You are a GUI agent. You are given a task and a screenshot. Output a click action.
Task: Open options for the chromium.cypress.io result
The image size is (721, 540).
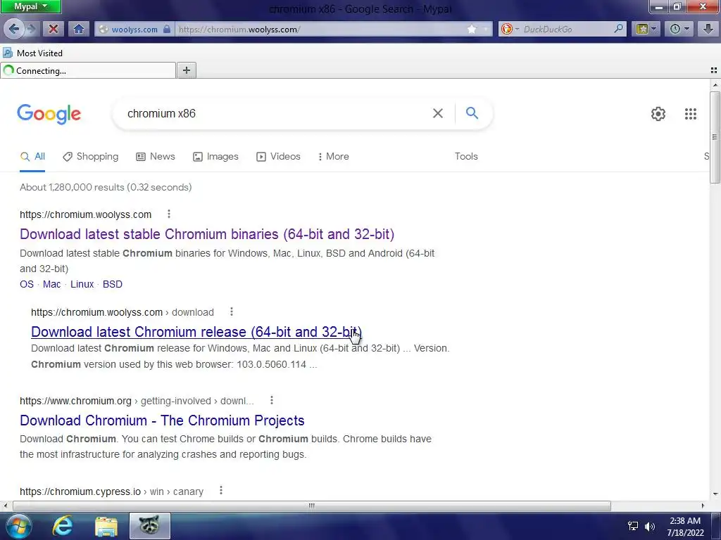pyautogui.click(x=220, y=491)
